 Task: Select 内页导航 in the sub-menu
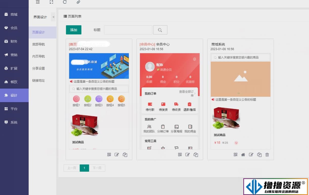[42, 56]
